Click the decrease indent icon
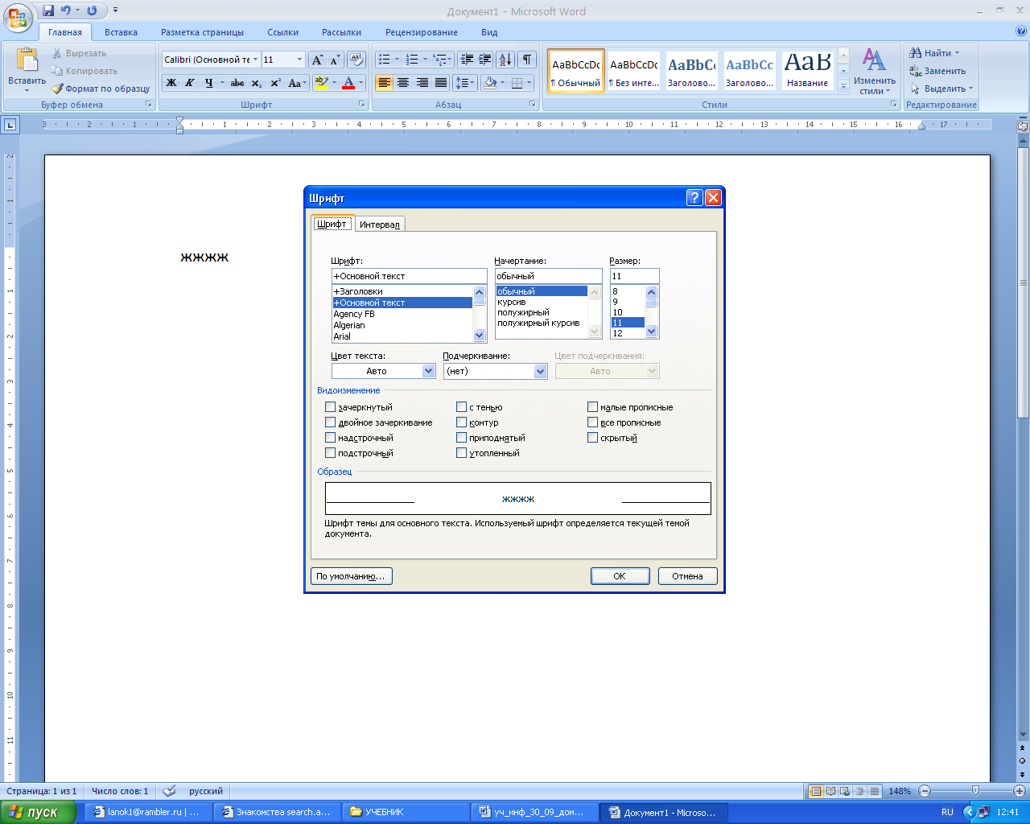 click(x=467, y=60)
